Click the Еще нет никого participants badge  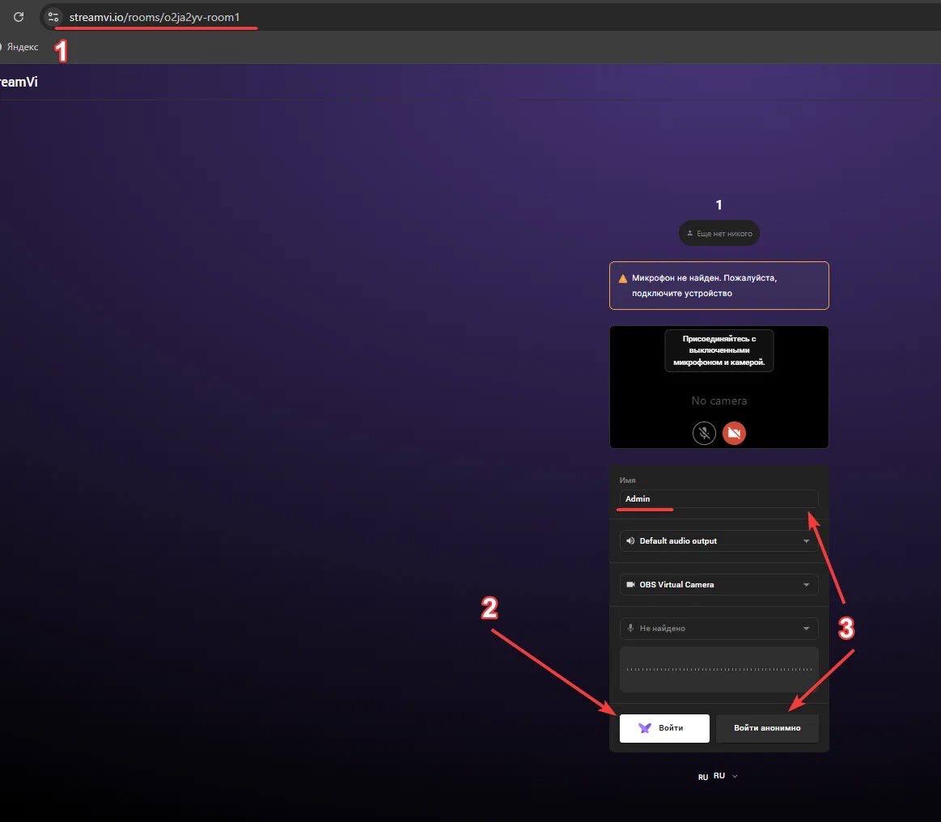pyautogui.click(x=719, y=233)
